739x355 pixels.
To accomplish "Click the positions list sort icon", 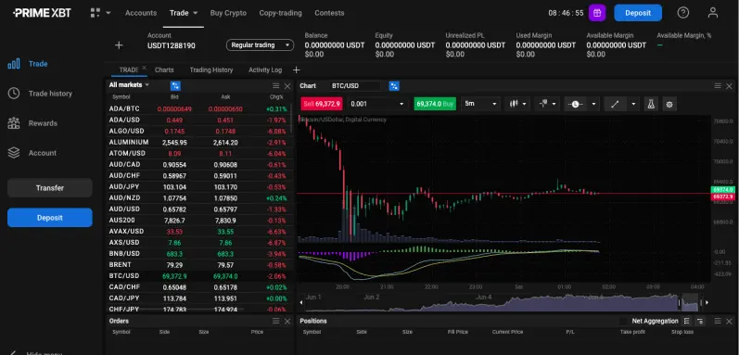I will click(x=687, y=321).
